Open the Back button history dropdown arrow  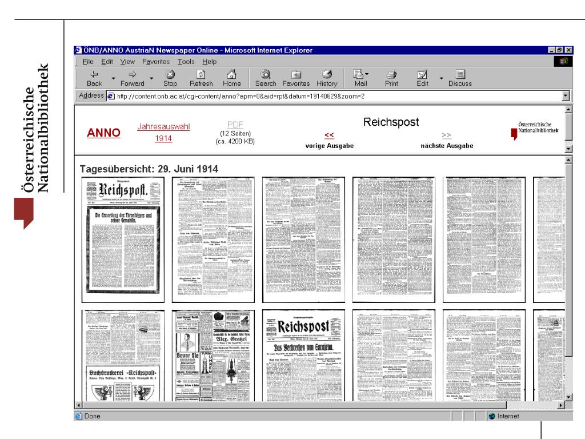(x=113, y=78)
